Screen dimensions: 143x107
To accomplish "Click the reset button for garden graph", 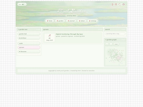I will [x=116, y=44].
